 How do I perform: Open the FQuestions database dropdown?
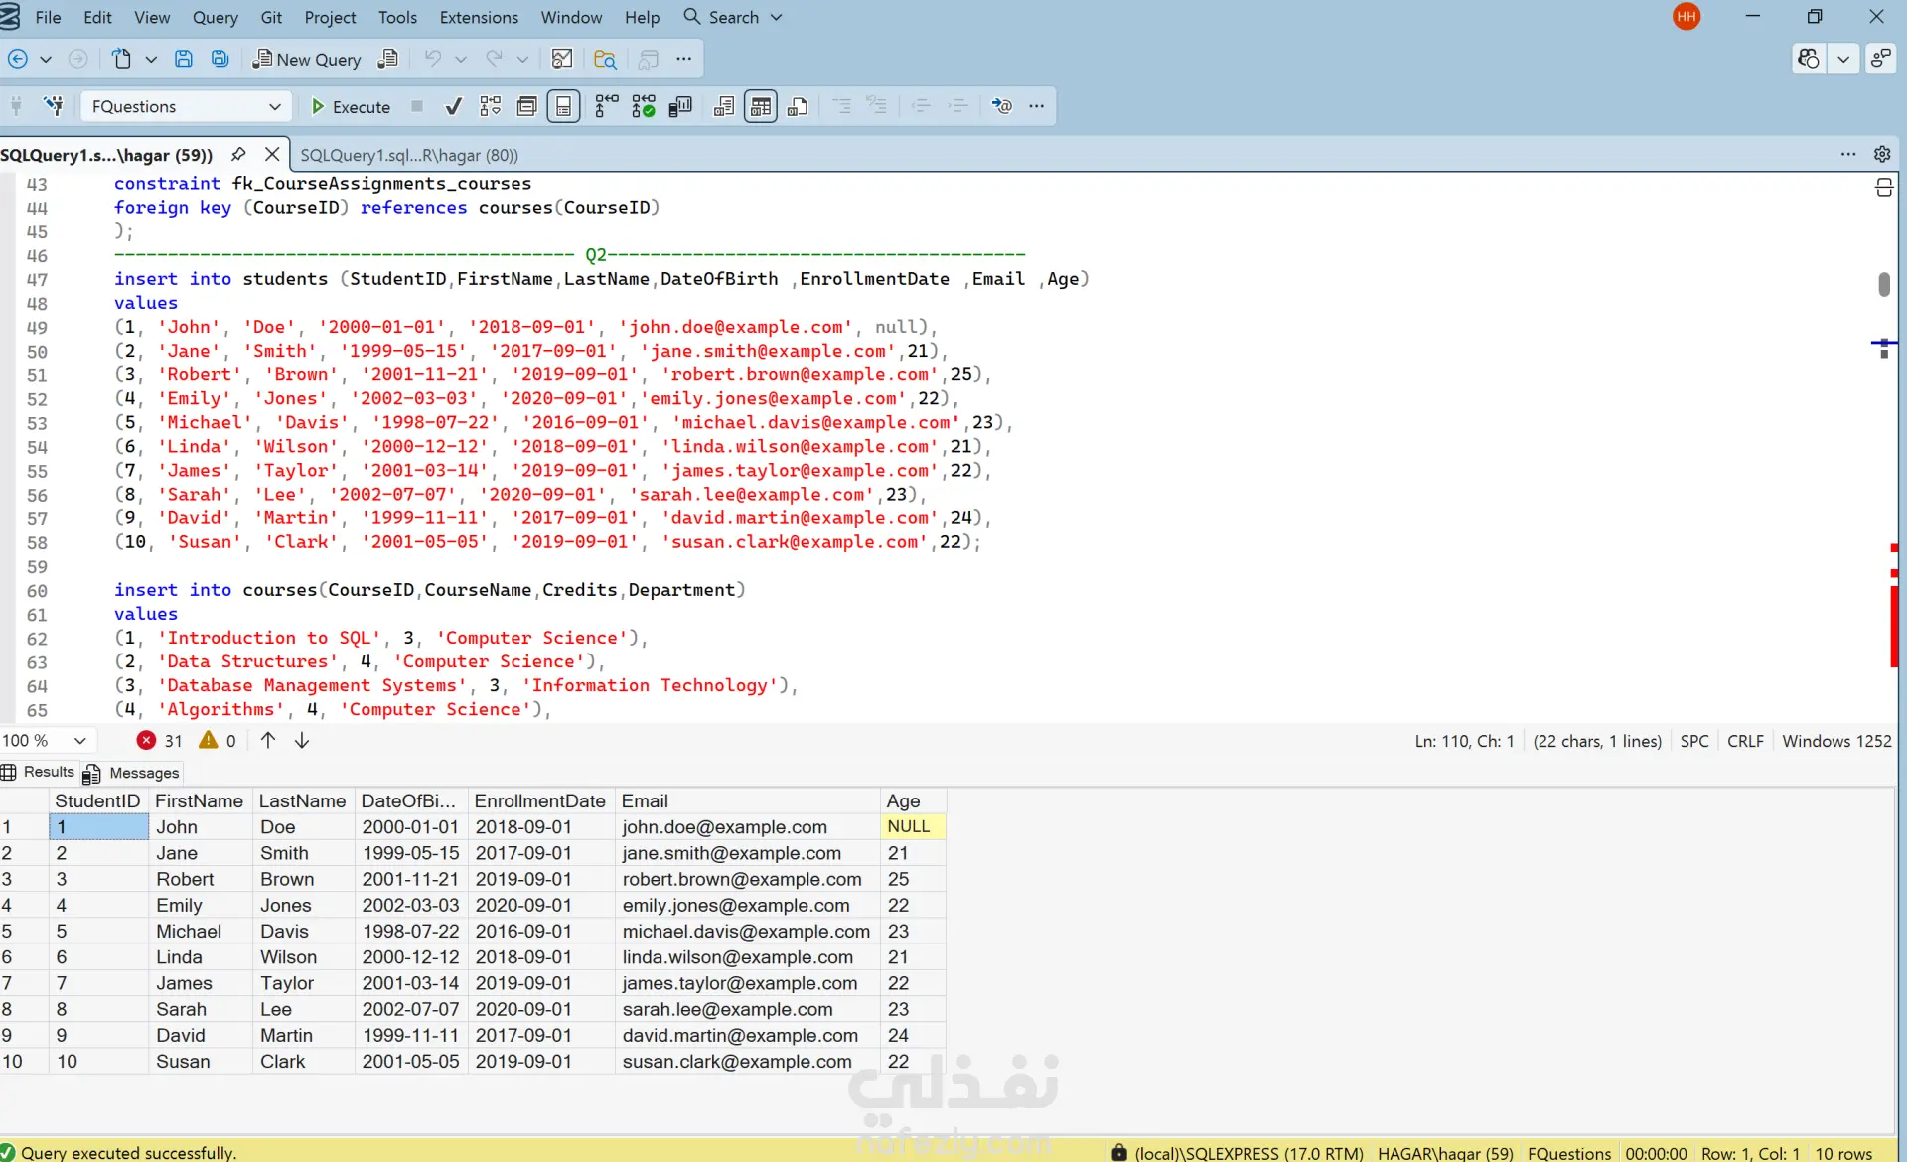click(275, 106)
